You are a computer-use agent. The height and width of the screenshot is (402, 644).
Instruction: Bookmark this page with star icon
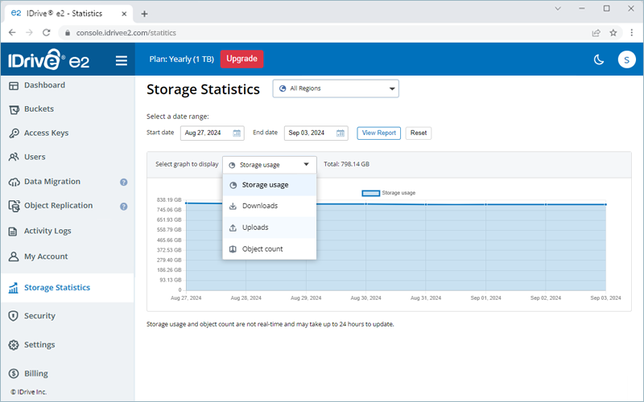(613, 33)
